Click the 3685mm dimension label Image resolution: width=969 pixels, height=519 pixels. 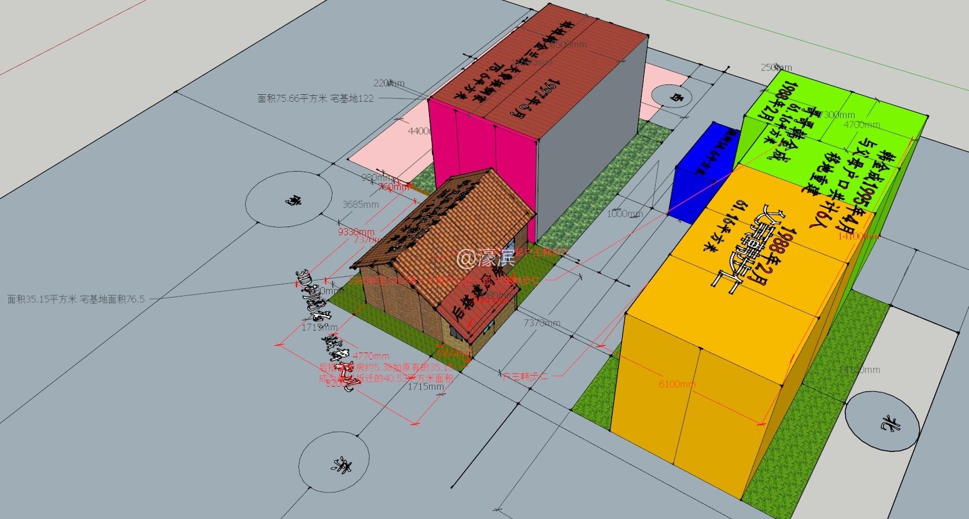(x=360, y=204)
